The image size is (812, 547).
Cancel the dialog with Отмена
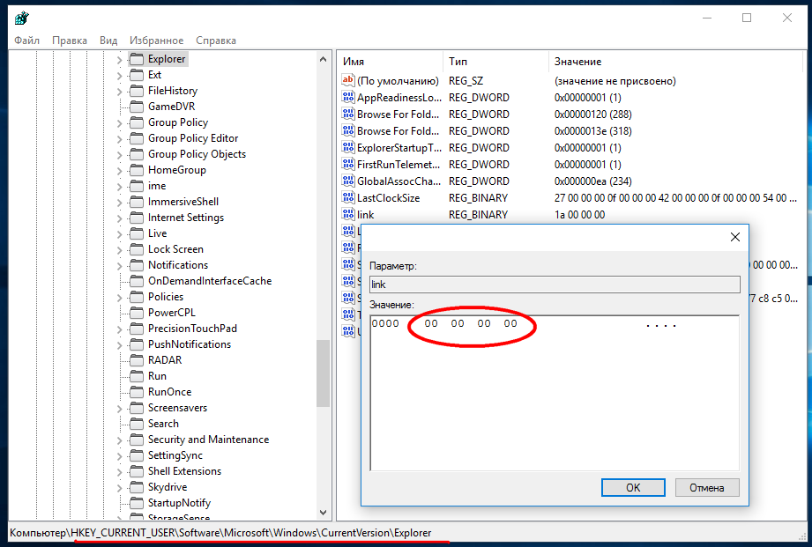pyautogui.click(x=707, y=487)
